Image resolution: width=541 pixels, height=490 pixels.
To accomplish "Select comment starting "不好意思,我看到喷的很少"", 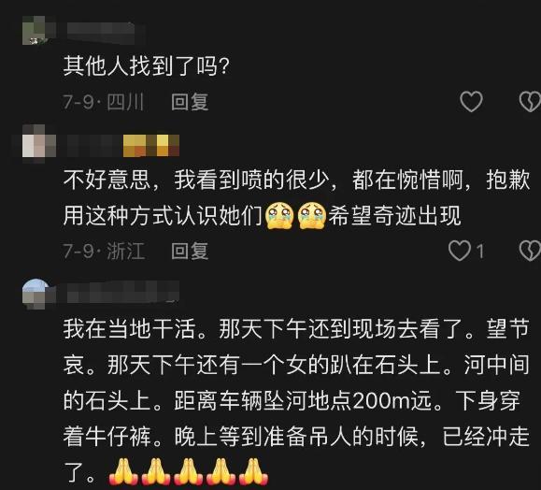I will [297, 198].
